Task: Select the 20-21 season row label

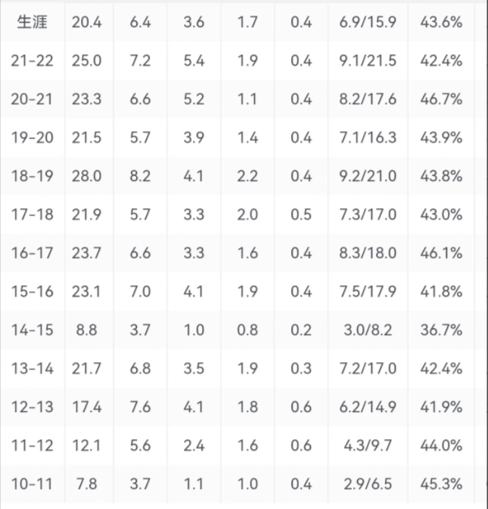Action: 33,99
